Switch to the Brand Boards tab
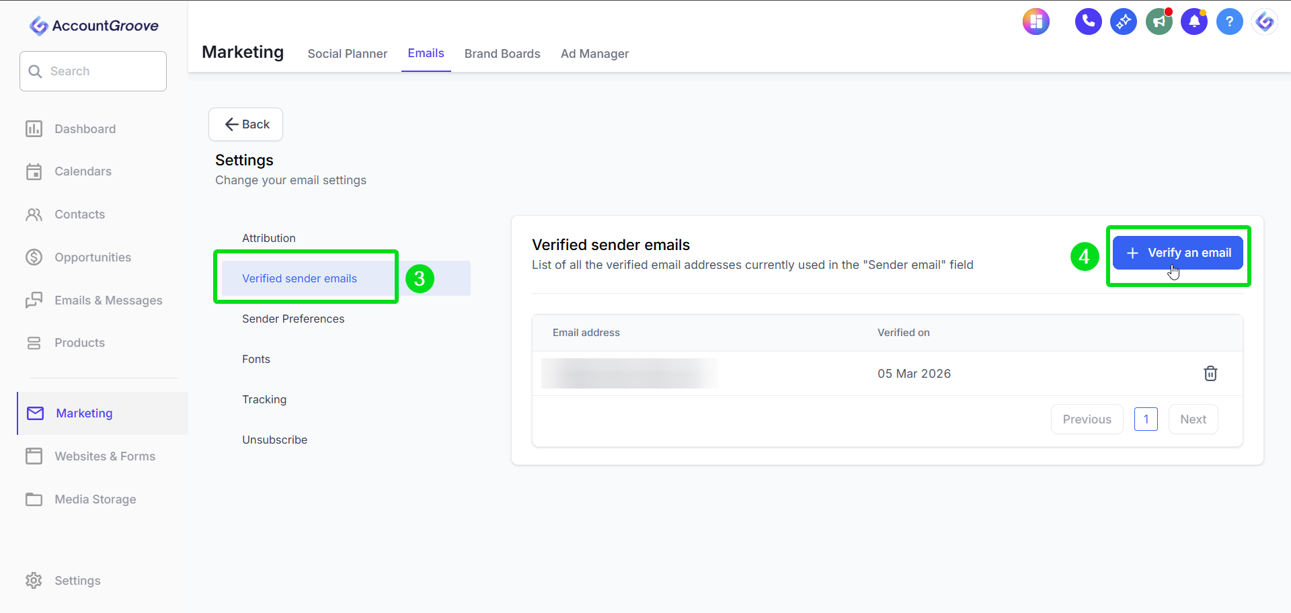 tap(502, 54)
